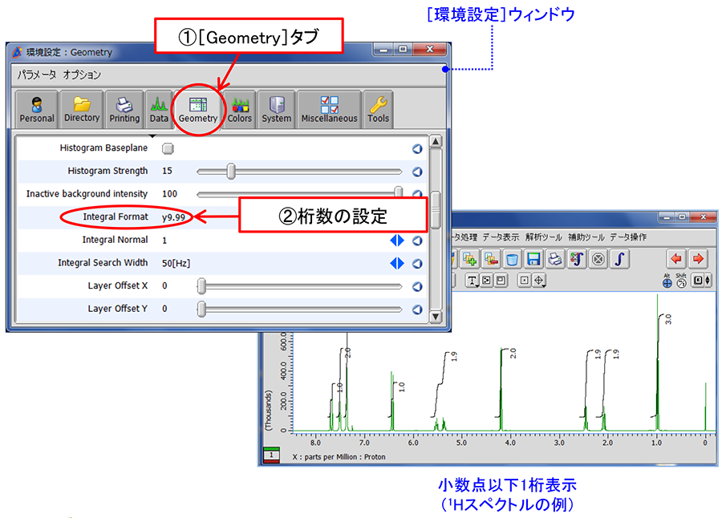Click the scroll down arrow in settings list
The height and width of the screenshot is (518, 722).
point(436,317)
